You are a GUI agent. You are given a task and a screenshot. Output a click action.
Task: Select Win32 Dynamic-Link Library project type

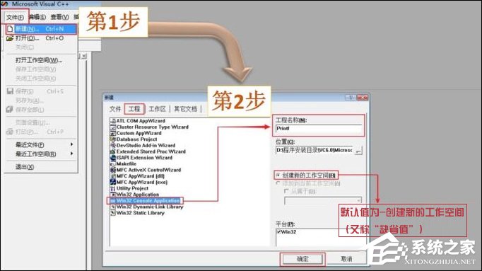pyautogui.click(x=149, y=207)
